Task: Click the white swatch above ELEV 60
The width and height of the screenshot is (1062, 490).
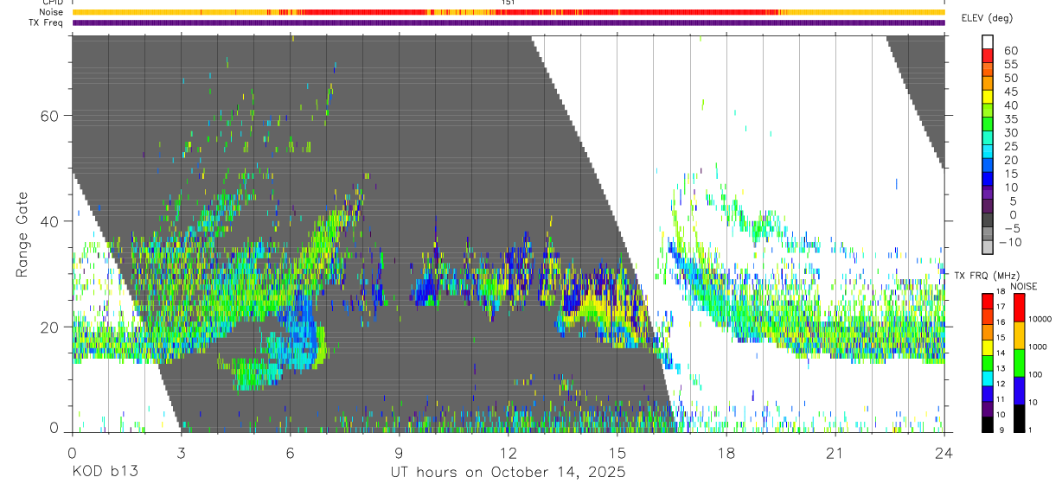Action: [x=988, y=41]
